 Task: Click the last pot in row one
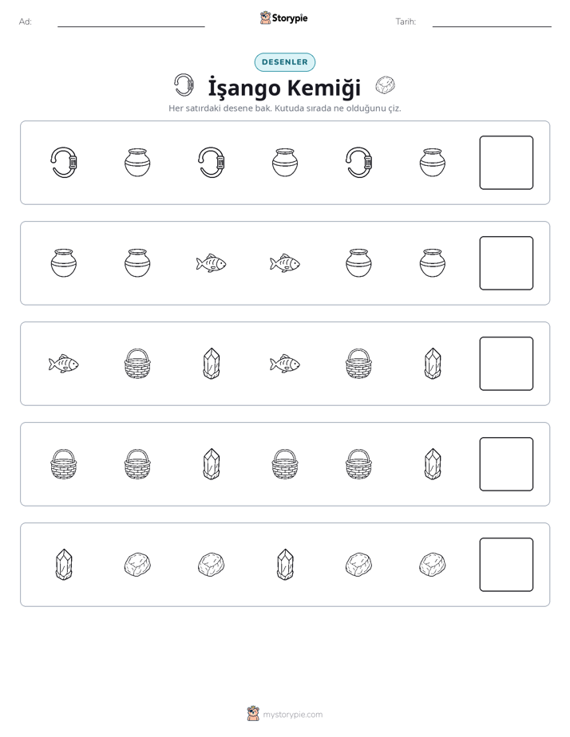[432, 163]
